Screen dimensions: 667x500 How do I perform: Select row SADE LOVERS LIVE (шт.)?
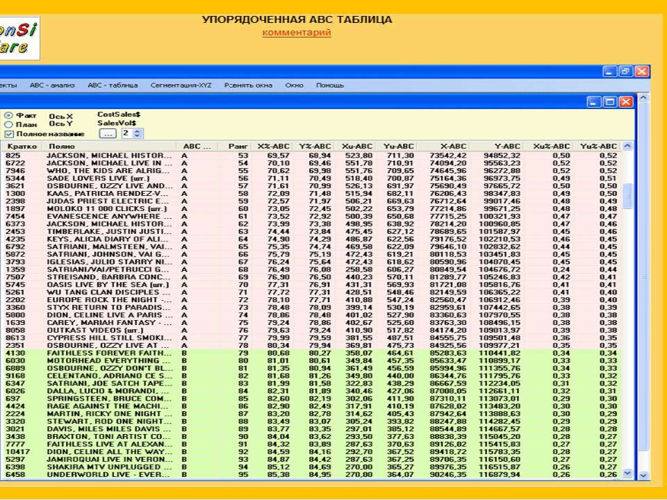(311, 178)
